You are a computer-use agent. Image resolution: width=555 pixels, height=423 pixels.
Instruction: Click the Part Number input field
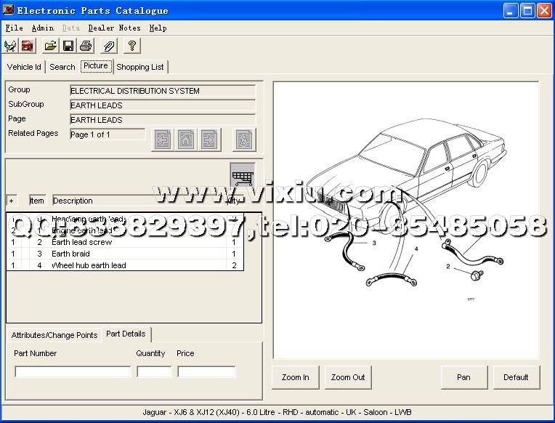(x=73, y=371)
